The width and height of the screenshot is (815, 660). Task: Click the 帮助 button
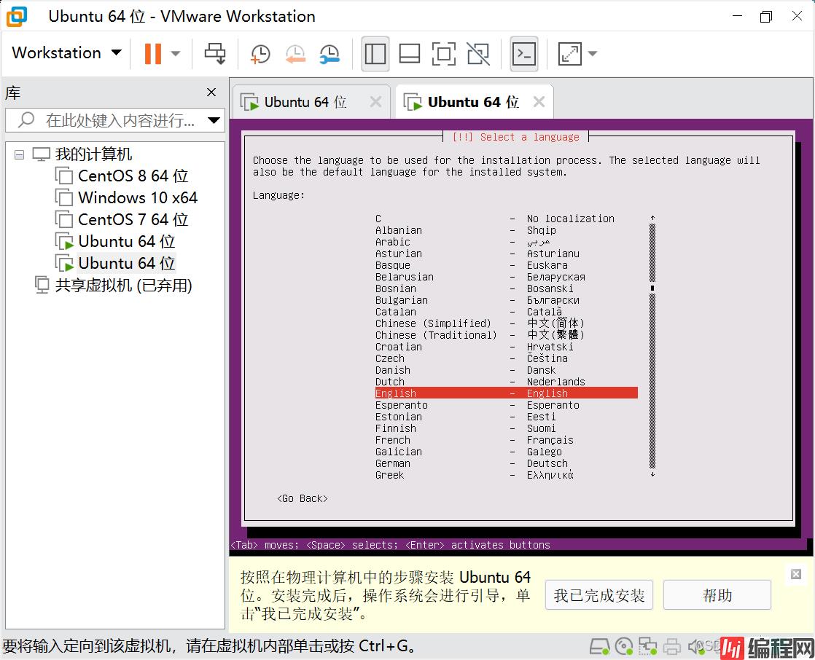pyautogui.click(x=717, y=595)
